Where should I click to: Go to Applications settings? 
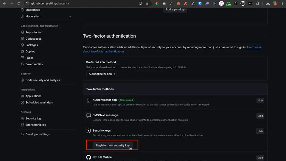click(x=33, y=96)
